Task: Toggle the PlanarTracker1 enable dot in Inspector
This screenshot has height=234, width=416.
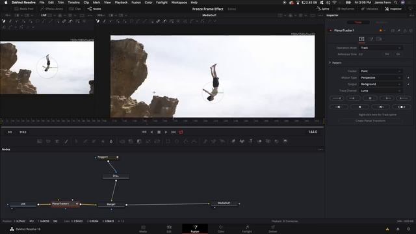Action: (331, 31)
